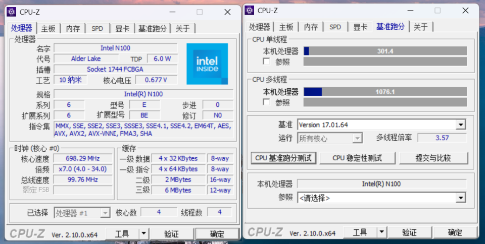This screenshot has width=485, height=244.
Task: Click 验证 button in right window
Action: (410, 232)
